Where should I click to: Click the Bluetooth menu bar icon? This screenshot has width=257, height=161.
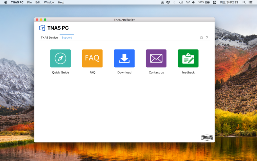(x=174, y=2)
